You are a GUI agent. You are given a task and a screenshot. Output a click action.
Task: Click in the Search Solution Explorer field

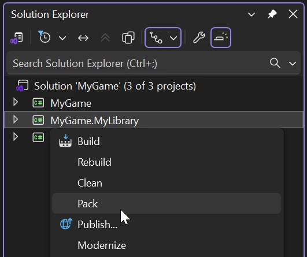pos(137,64)
